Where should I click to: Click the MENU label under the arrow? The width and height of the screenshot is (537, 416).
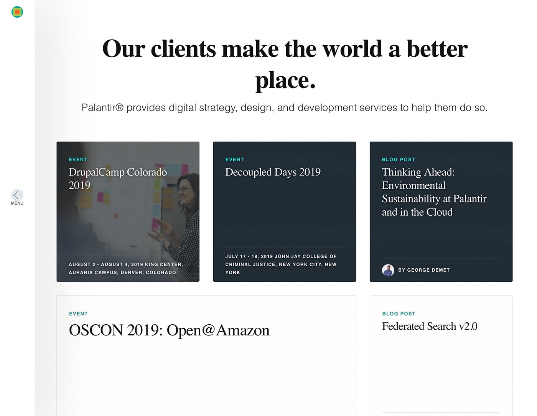coord(17,203)
